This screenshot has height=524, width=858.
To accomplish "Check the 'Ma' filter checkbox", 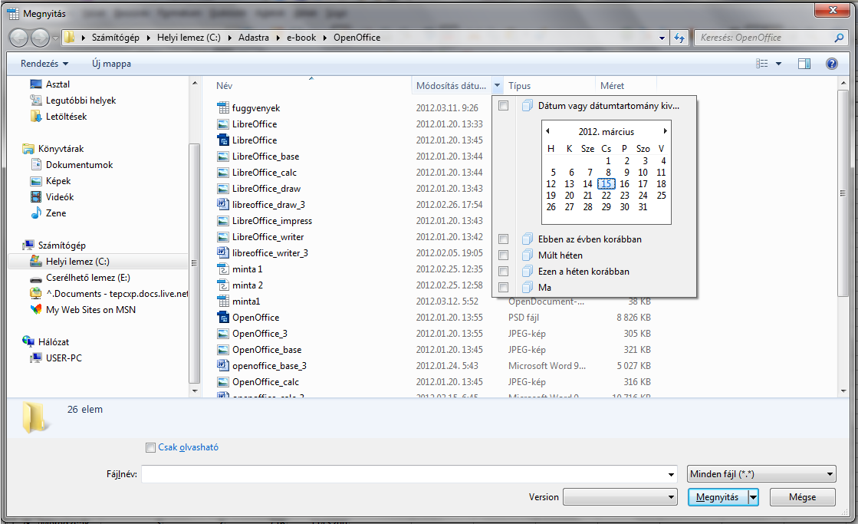I will [x=504, y=287].
